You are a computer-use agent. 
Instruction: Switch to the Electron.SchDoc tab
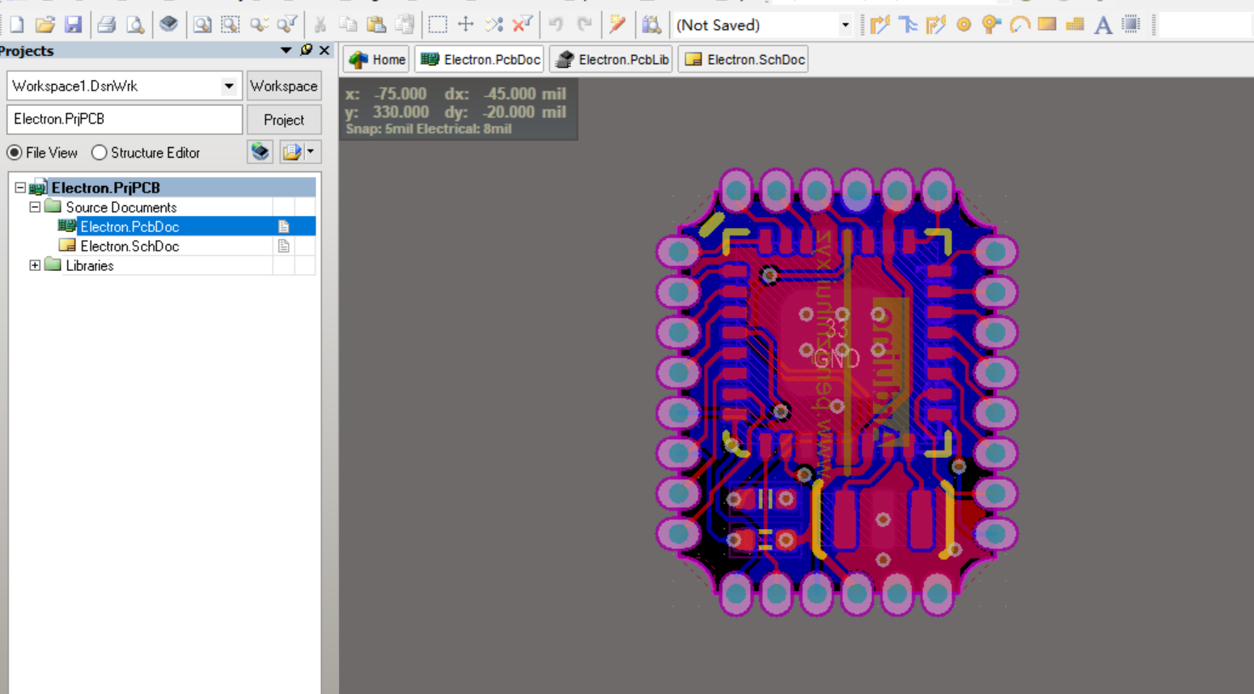744,59
